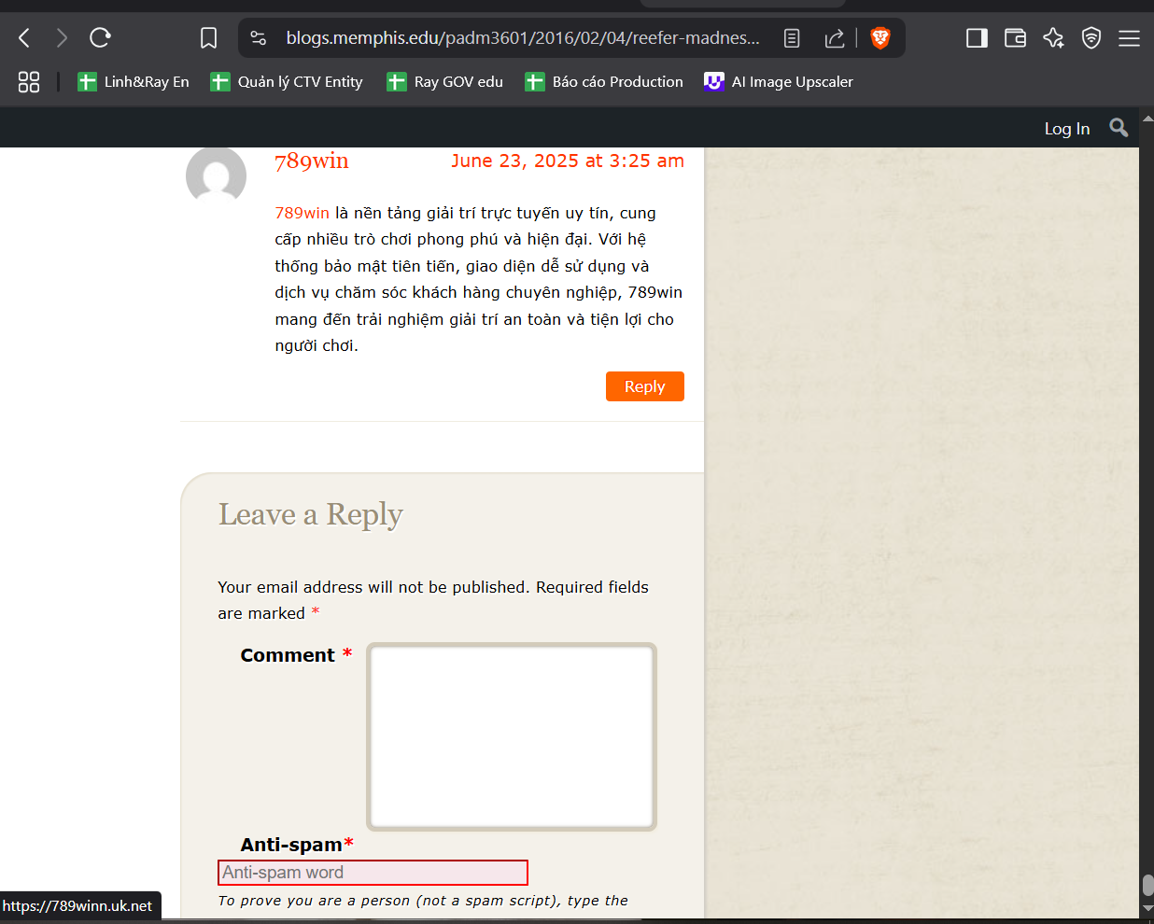This screenshot has width=1154, height=924.
Task: Open the 789win author name link
Action: click(312, 161)
